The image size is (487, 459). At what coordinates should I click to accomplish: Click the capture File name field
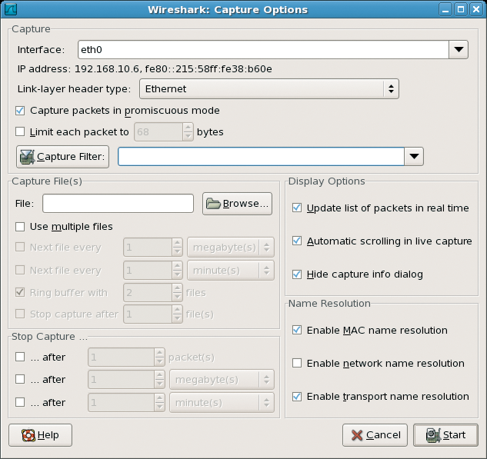[118, 204]
